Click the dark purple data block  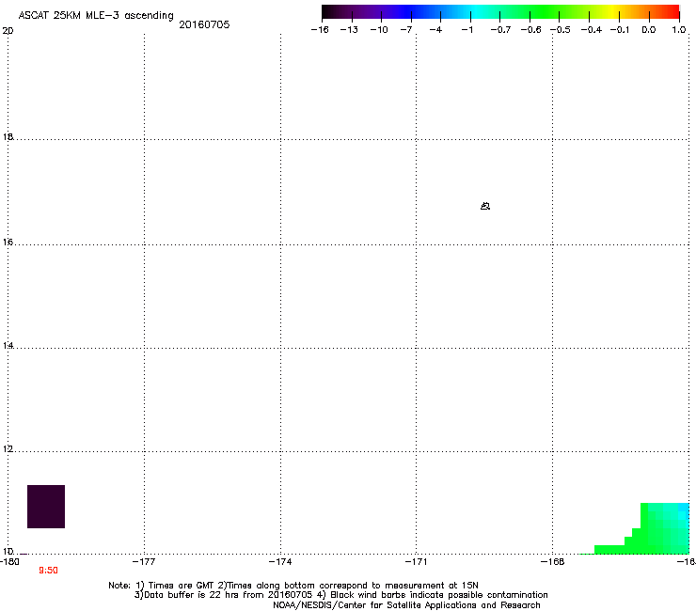[46, 507]
